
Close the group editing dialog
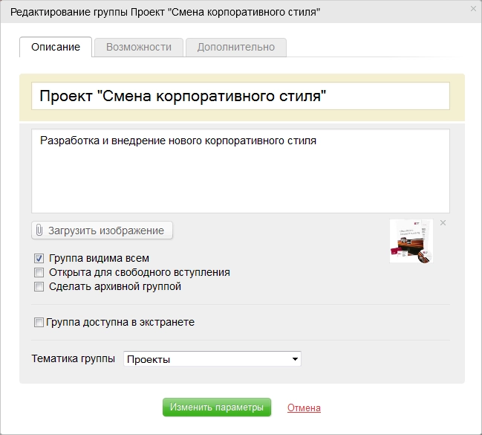pos(473,9)
